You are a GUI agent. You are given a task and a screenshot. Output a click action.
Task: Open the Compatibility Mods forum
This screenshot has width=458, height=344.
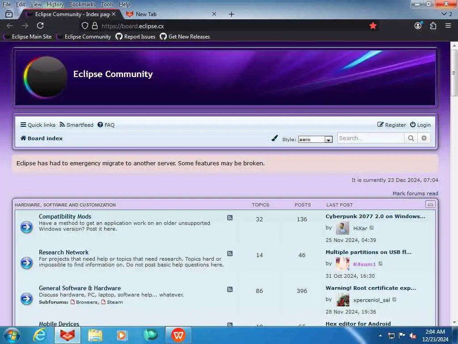[x=65, y=216]
